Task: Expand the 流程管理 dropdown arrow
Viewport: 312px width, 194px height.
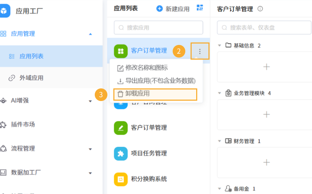Action: click(90, 149)
